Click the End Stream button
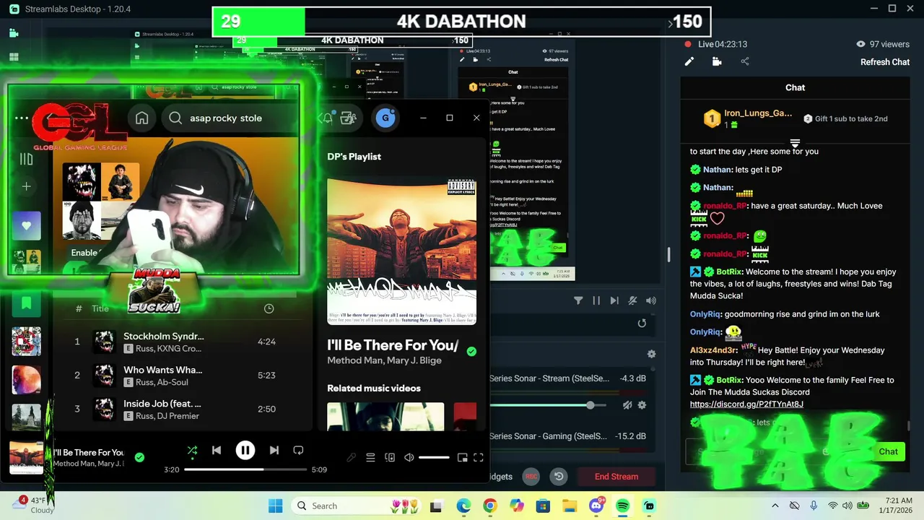 point(616,477)
